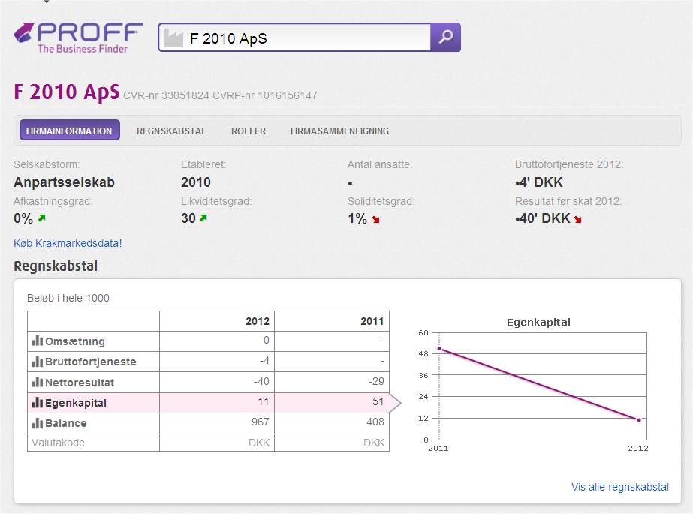Select the Balance row label

(x=66, y=423)
